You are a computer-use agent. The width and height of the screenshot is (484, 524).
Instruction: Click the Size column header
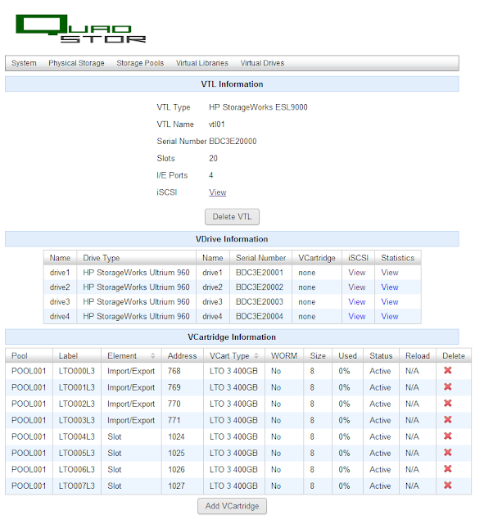(x=318, y=356)
